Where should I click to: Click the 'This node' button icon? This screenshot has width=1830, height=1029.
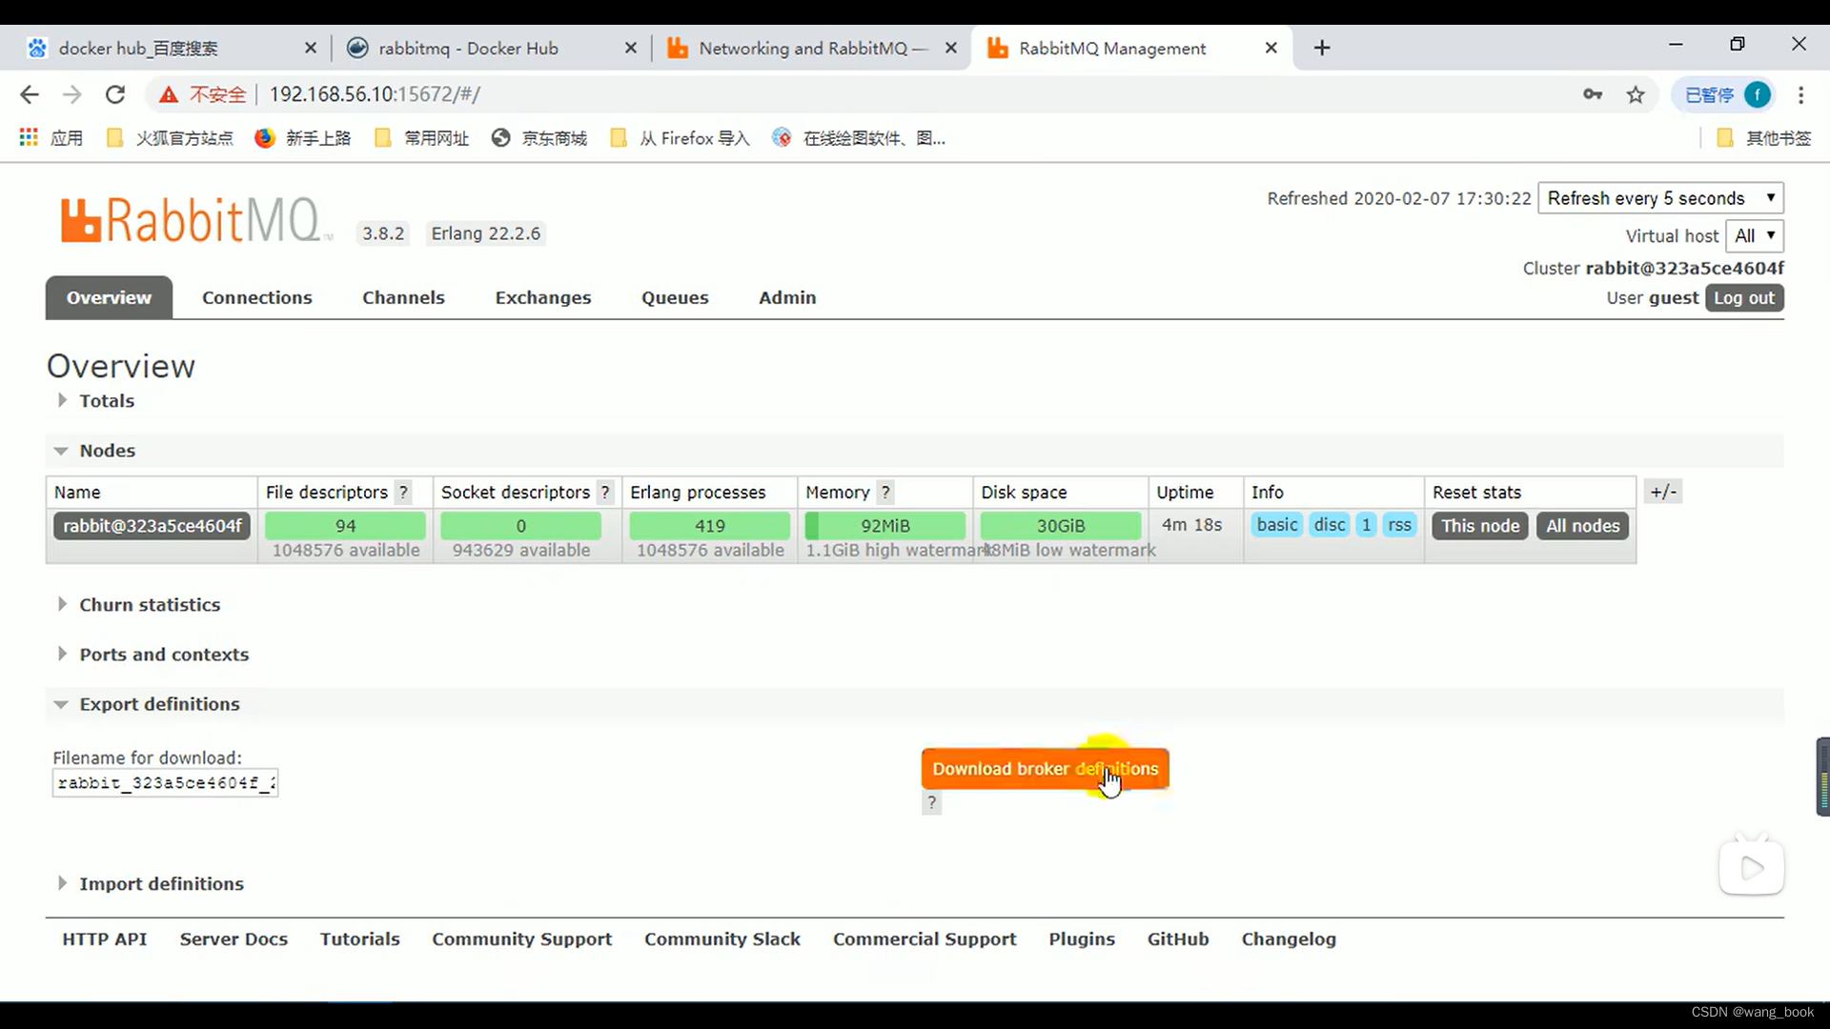(x=1480, y=525)
